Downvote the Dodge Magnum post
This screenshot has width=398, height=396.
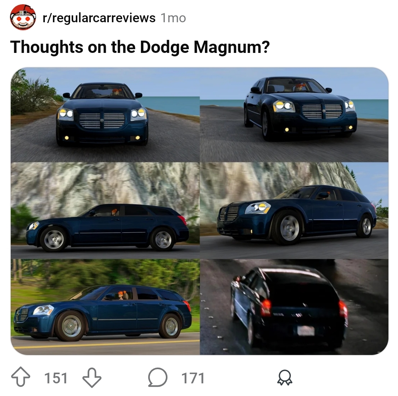[x=92, y=378]
